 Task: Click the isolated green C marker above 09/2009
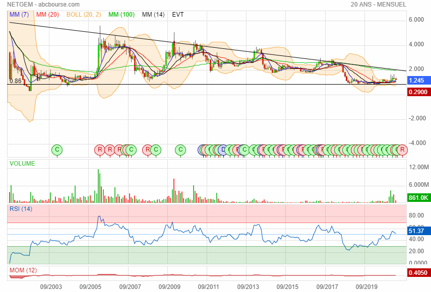tap(180, 150)
